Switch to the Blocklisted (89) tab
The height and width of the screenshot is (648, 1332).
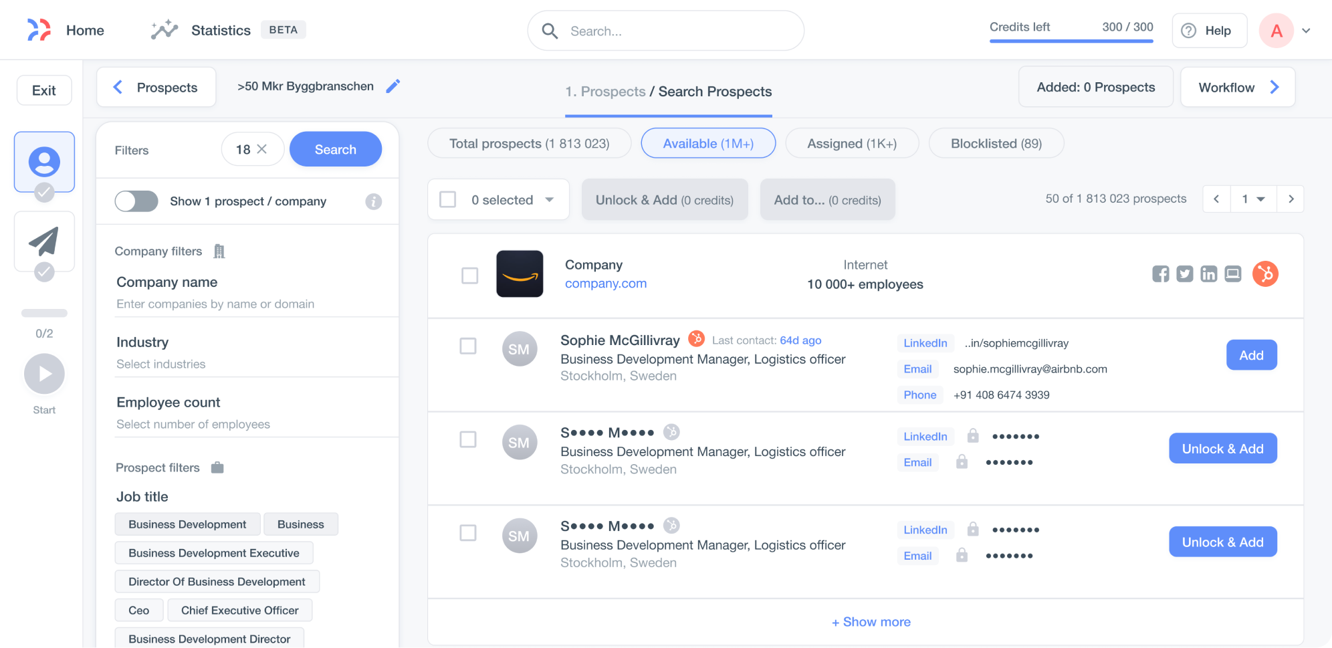[x=996, y=143]
